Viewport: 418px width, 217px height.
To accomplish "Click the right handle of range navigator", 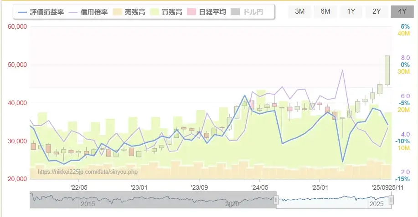I will (391, 200).
